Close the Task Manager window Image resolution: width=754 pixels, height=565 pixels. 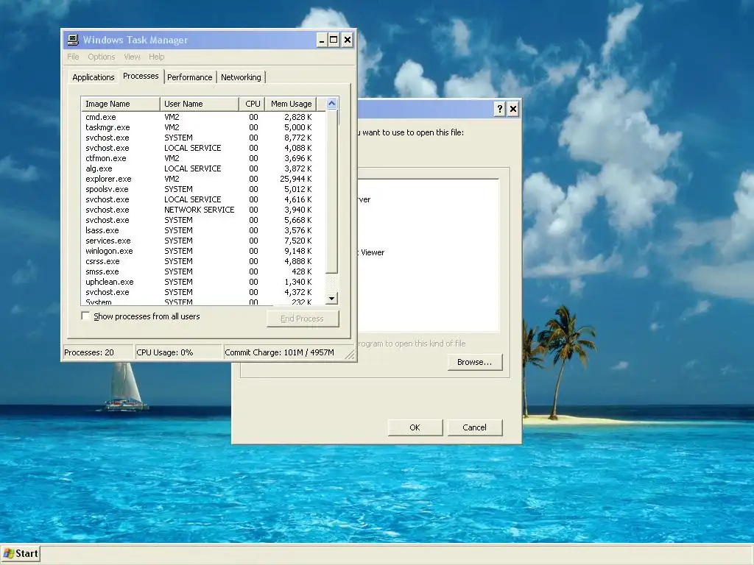point(348,40)
